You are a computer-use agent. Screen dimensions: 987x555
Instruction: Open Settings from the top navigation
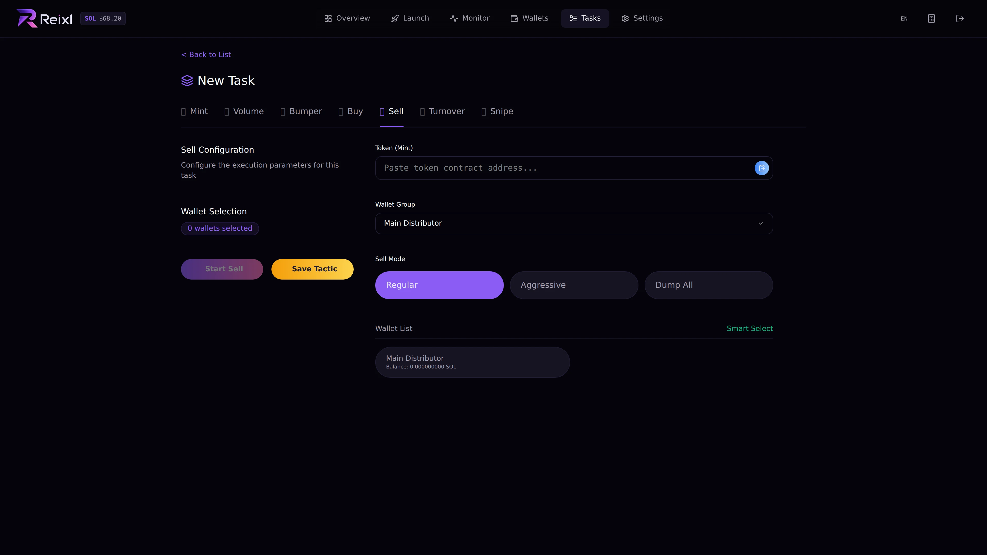(642, 18)
